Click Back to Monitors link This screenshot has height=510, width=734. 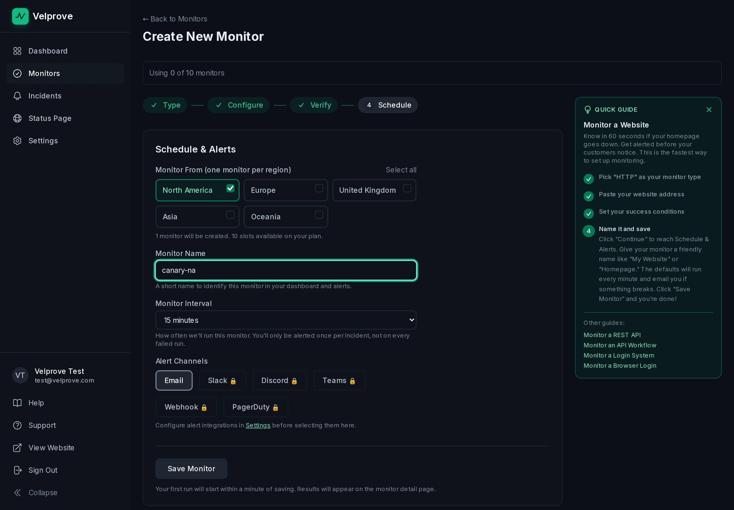click(175, 19)
